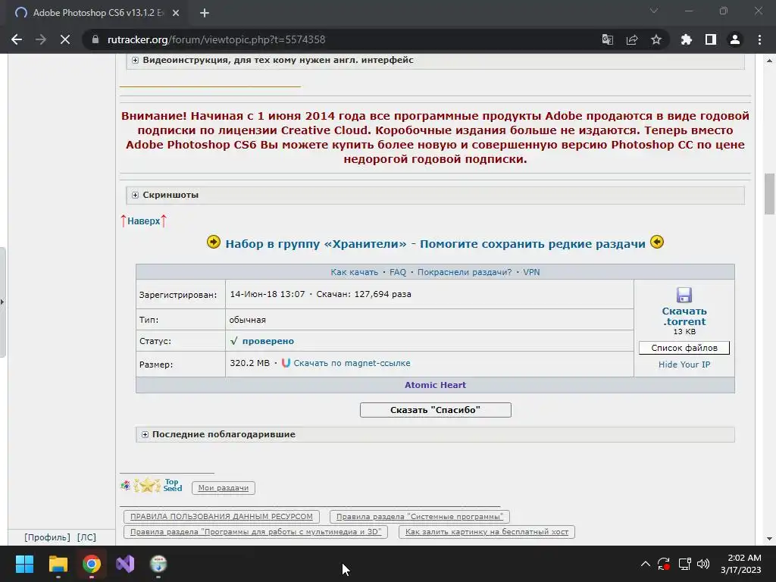776x582 pixels.
Task: Click the browser forward arrow
Action: (x=41, y=39)
